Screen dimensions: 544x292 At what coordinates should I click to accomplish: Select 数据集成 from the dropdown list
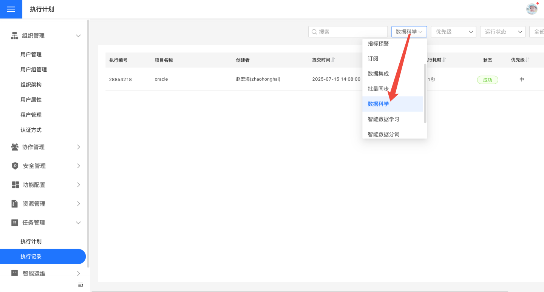(379, 74)
